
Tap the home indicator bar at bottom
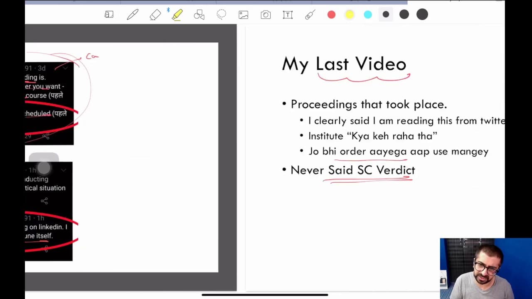coord(265,295)
